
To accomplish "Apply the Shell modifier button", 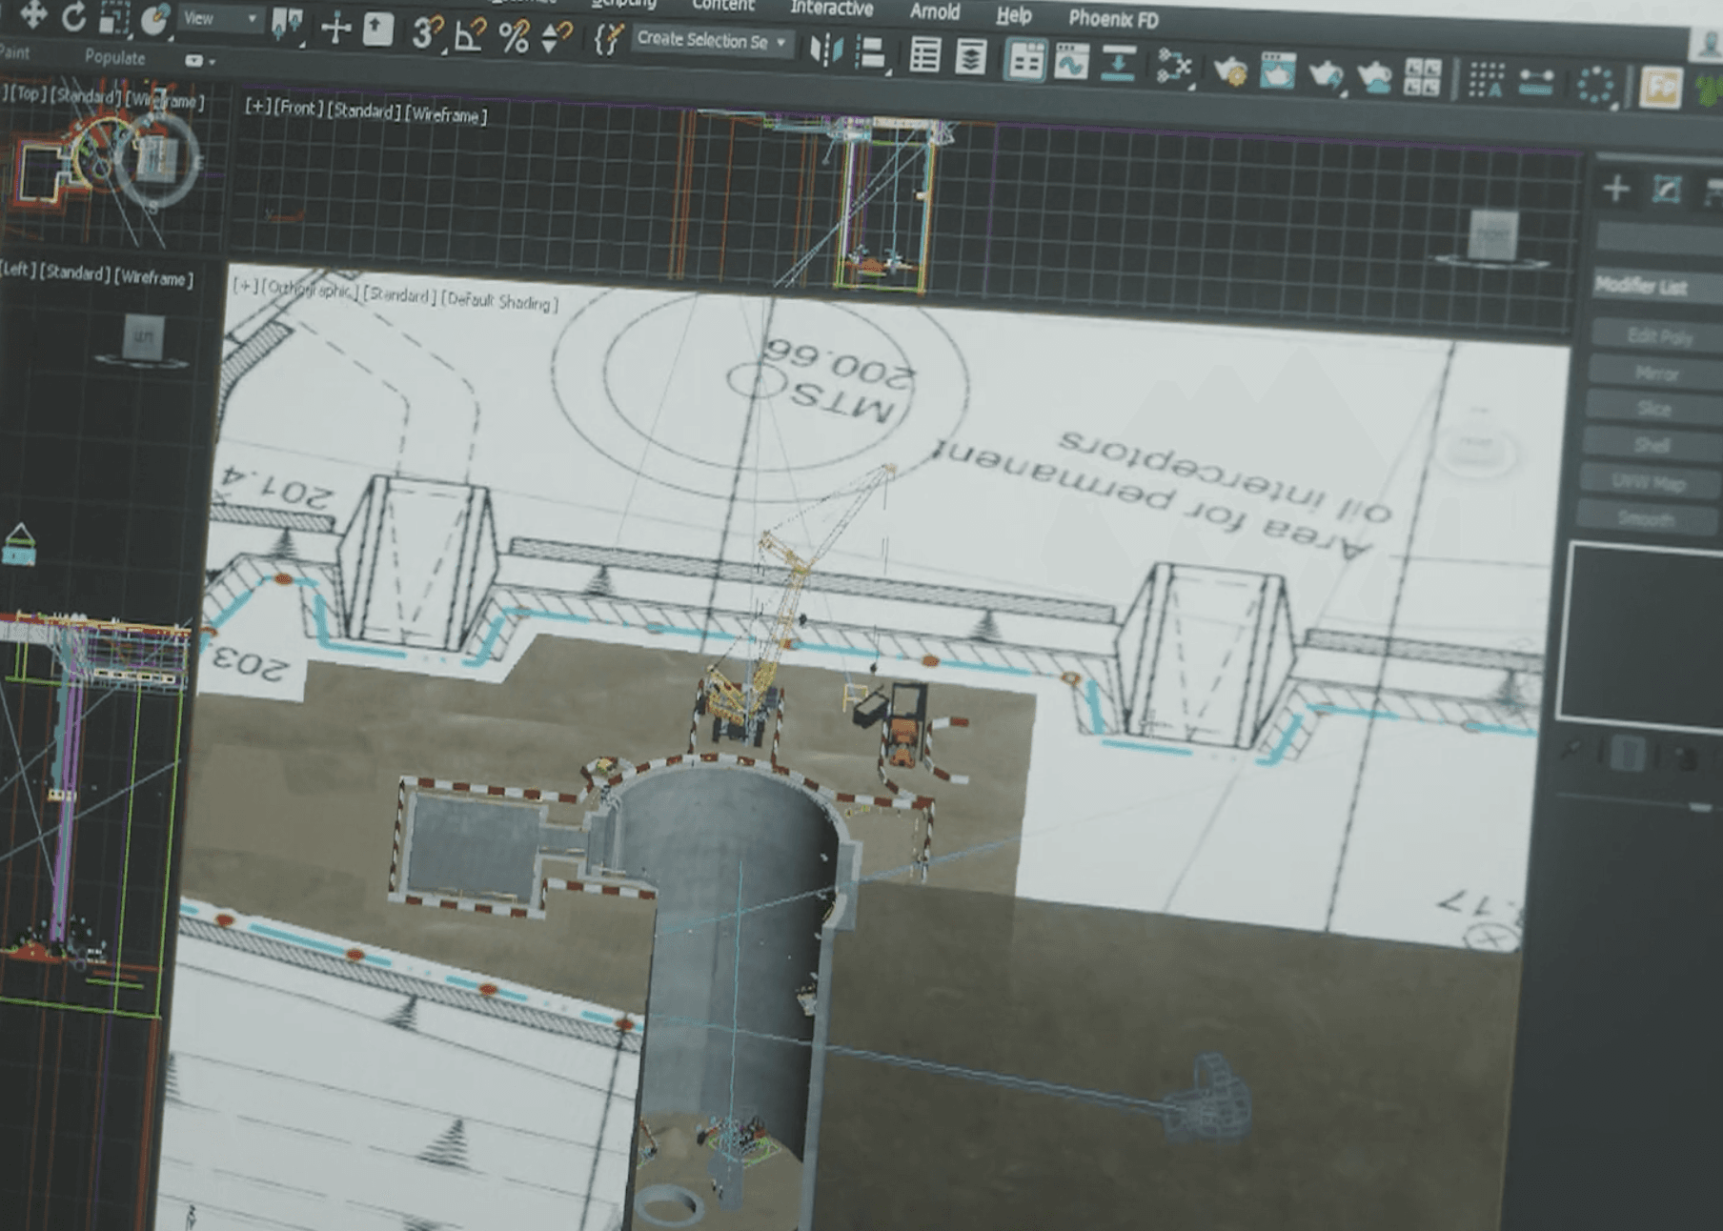I will pyautogui.click(x=1652, y=445).
